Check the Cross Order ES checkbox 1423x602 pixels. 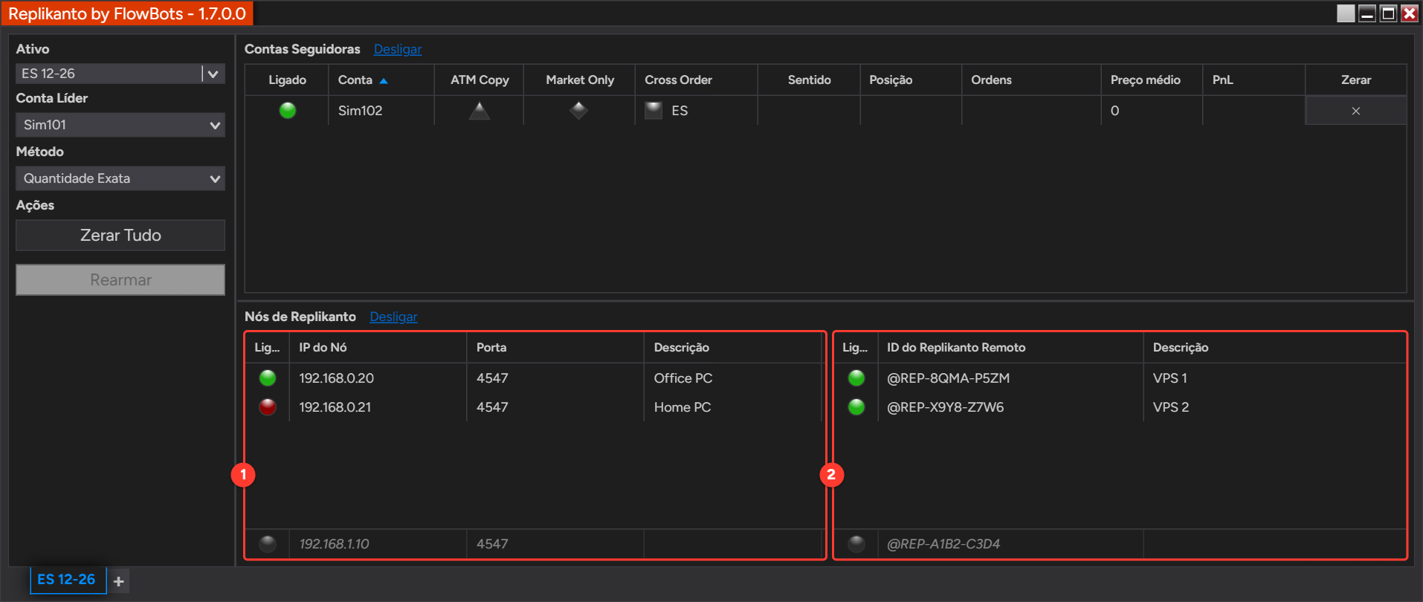(x=654, y=110)
